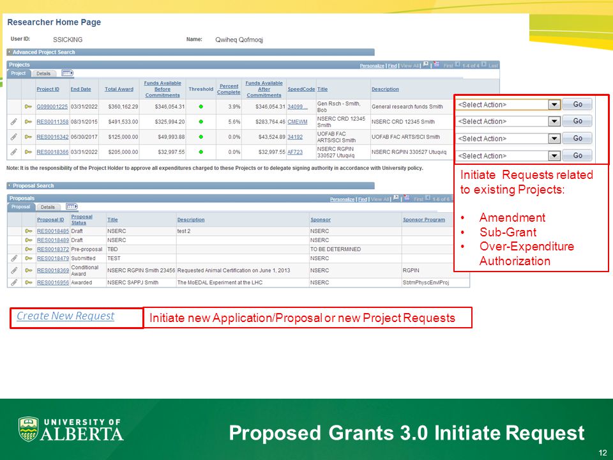Sort by the Proposal Status column header

point(82,219)
